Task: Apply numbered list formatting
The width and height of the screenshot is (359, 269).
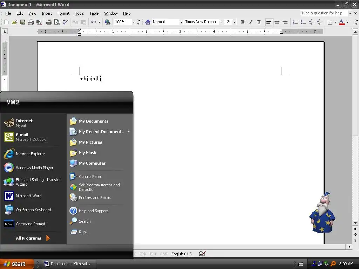Action: 295,22
